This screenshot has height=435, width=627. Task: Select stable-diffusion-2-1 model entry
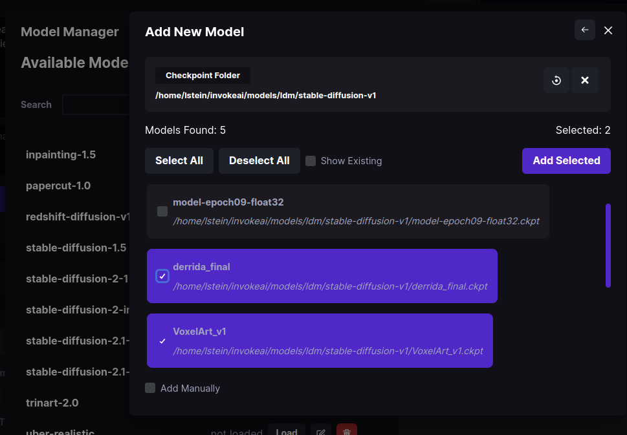[x=77, y=279]
